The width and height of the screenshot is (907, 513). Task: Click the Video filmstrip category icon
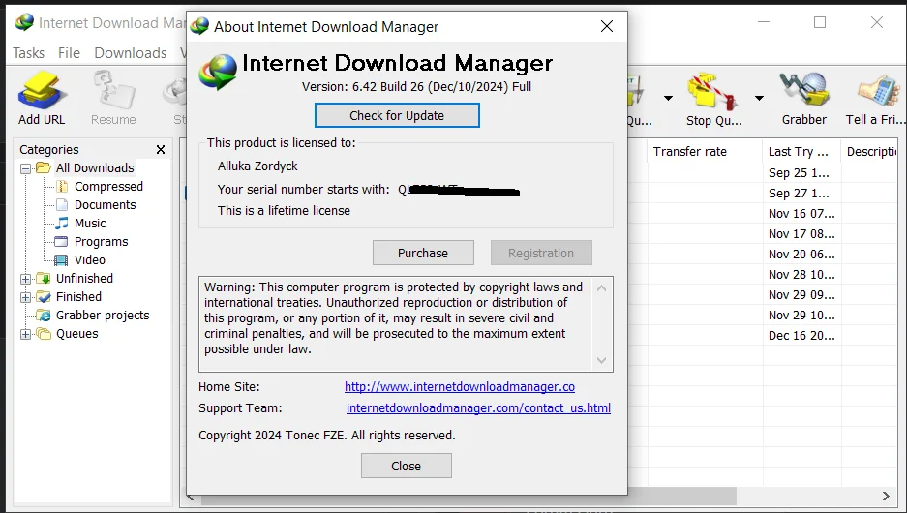pos(61,260)
